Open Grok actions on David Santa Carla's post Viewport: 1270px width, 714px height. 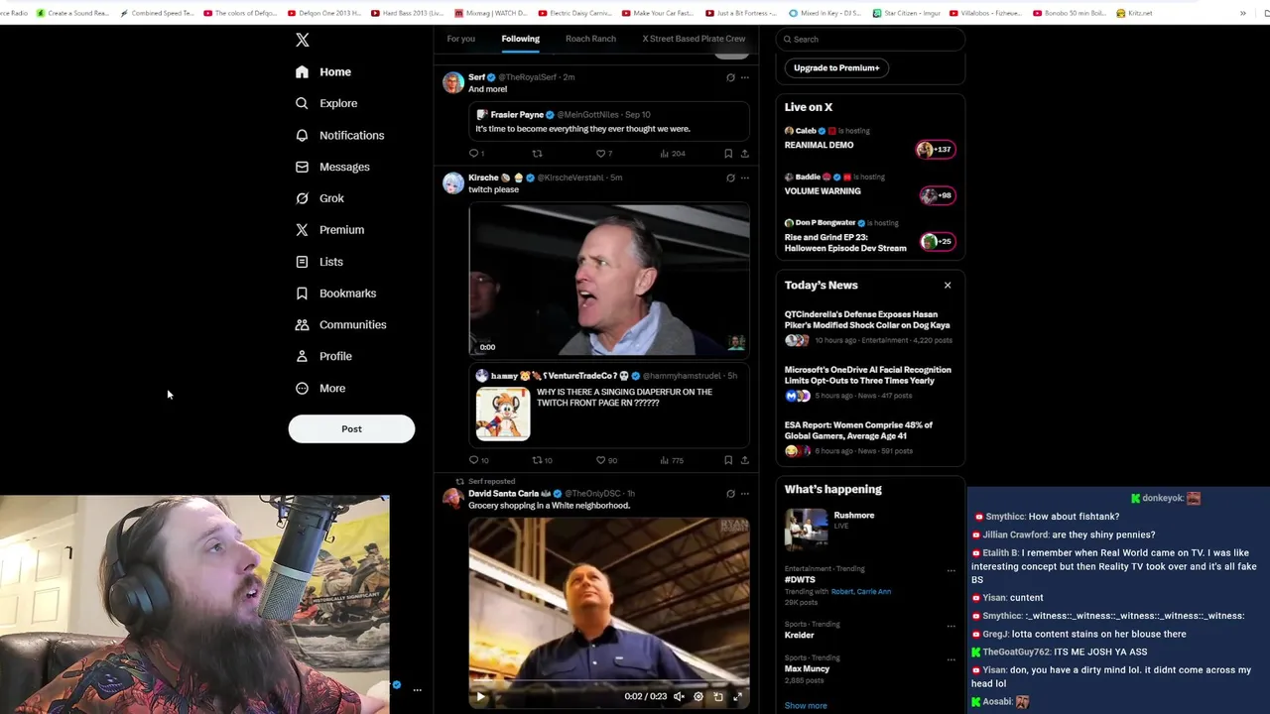point(730,494)
